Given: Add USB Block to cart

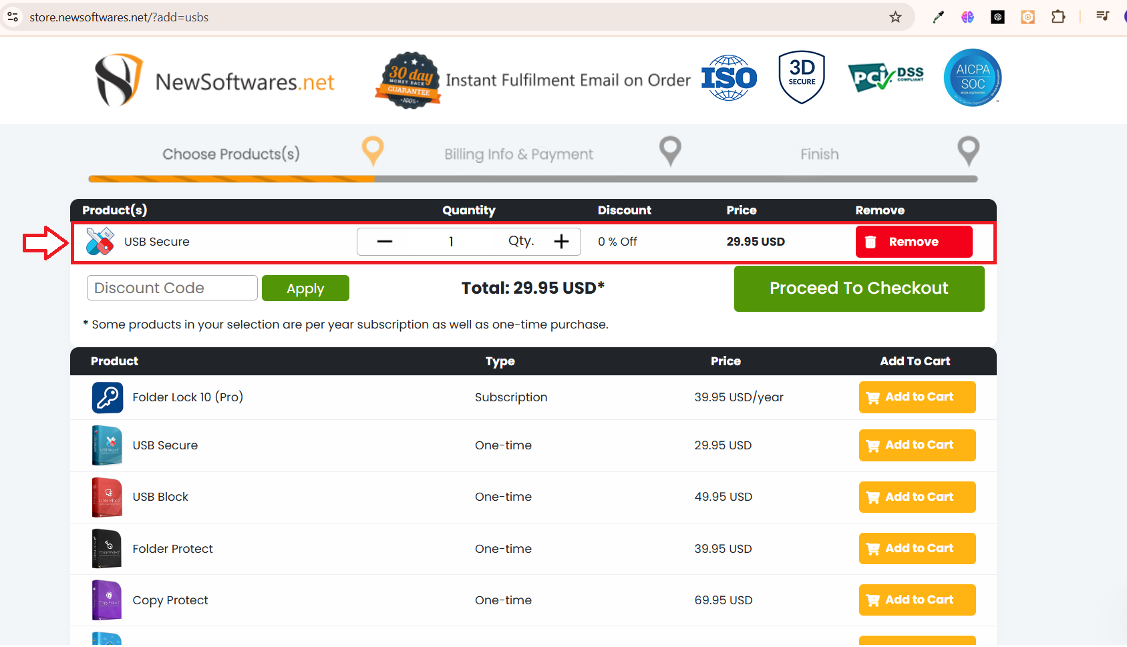Looking at the screenshot, I should pos(917,497).
